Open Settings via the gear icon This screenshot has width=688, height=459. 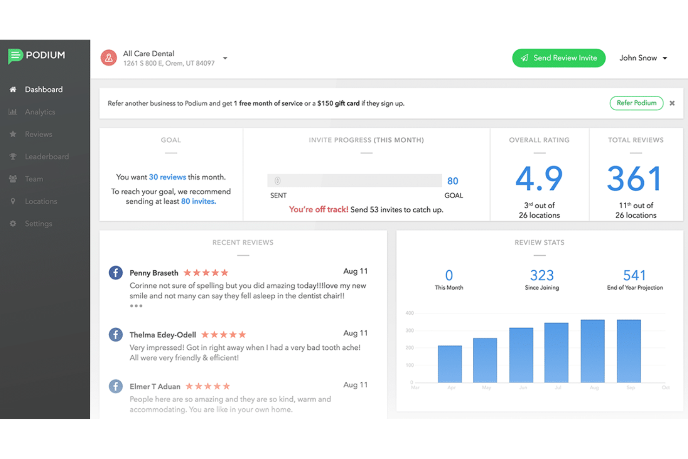[x=39, y=223]
